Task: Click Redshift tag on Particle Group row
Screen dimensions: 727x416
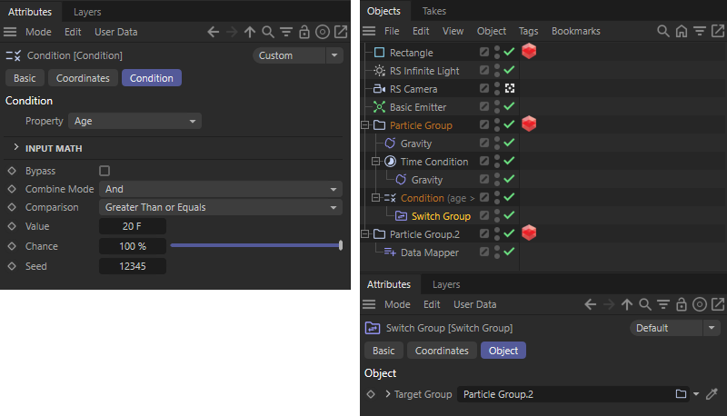Action: pyautogui.click(x=529, y=124)
